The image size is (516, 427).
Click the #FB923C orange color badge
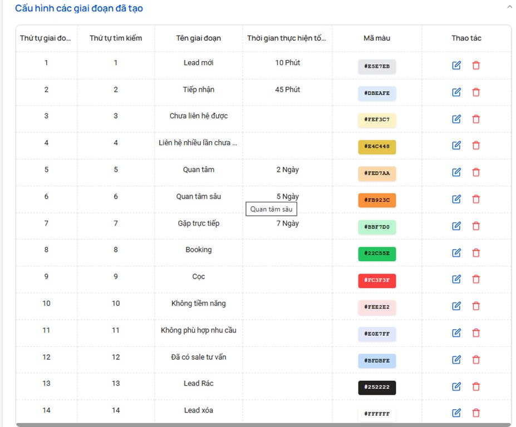(377, 200)
